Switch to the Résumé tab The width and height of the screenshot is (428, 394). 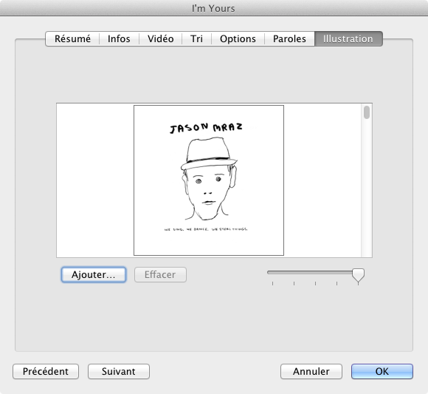[72, 39]
